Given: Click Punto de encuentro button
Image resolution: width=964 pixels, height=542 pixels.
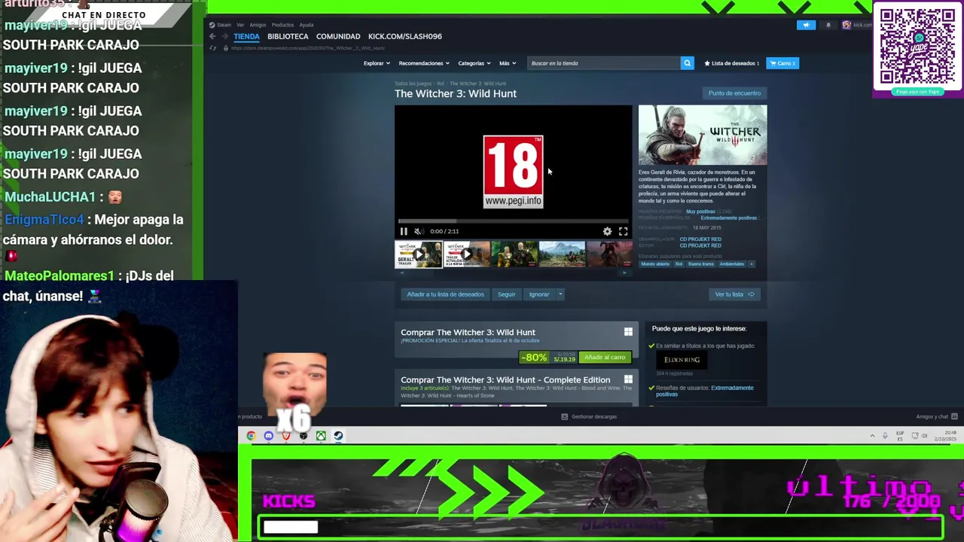Looking at the screenshot, I should (734, 93).
